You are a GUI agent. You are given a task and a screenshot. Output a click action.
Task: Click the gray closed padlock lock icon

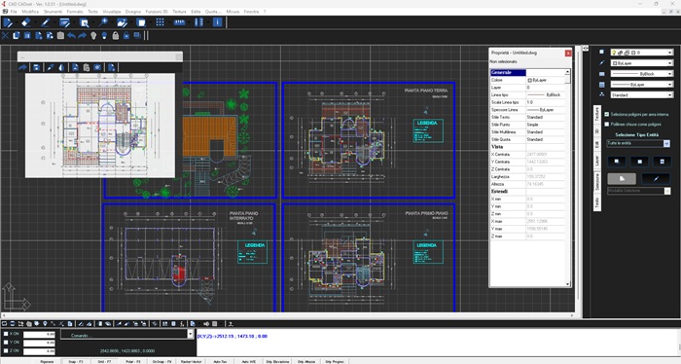pos(116,36)
